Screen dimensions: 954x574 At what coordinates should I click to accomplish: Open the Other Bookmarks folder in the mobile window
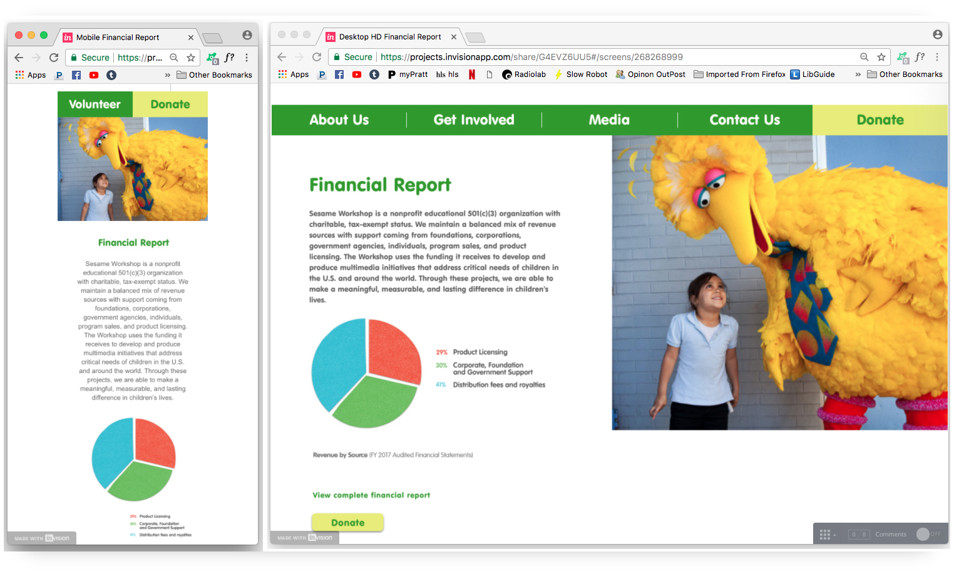coord(214,75)
